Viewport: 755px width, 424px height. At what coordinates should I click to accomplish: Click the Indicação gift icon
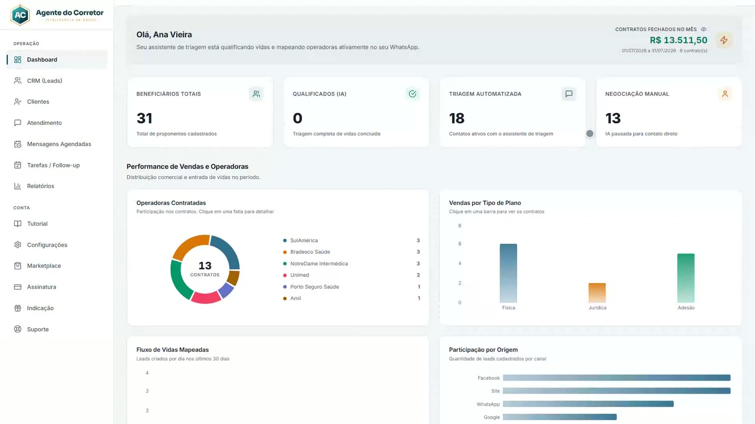click(x=17, y=308)
